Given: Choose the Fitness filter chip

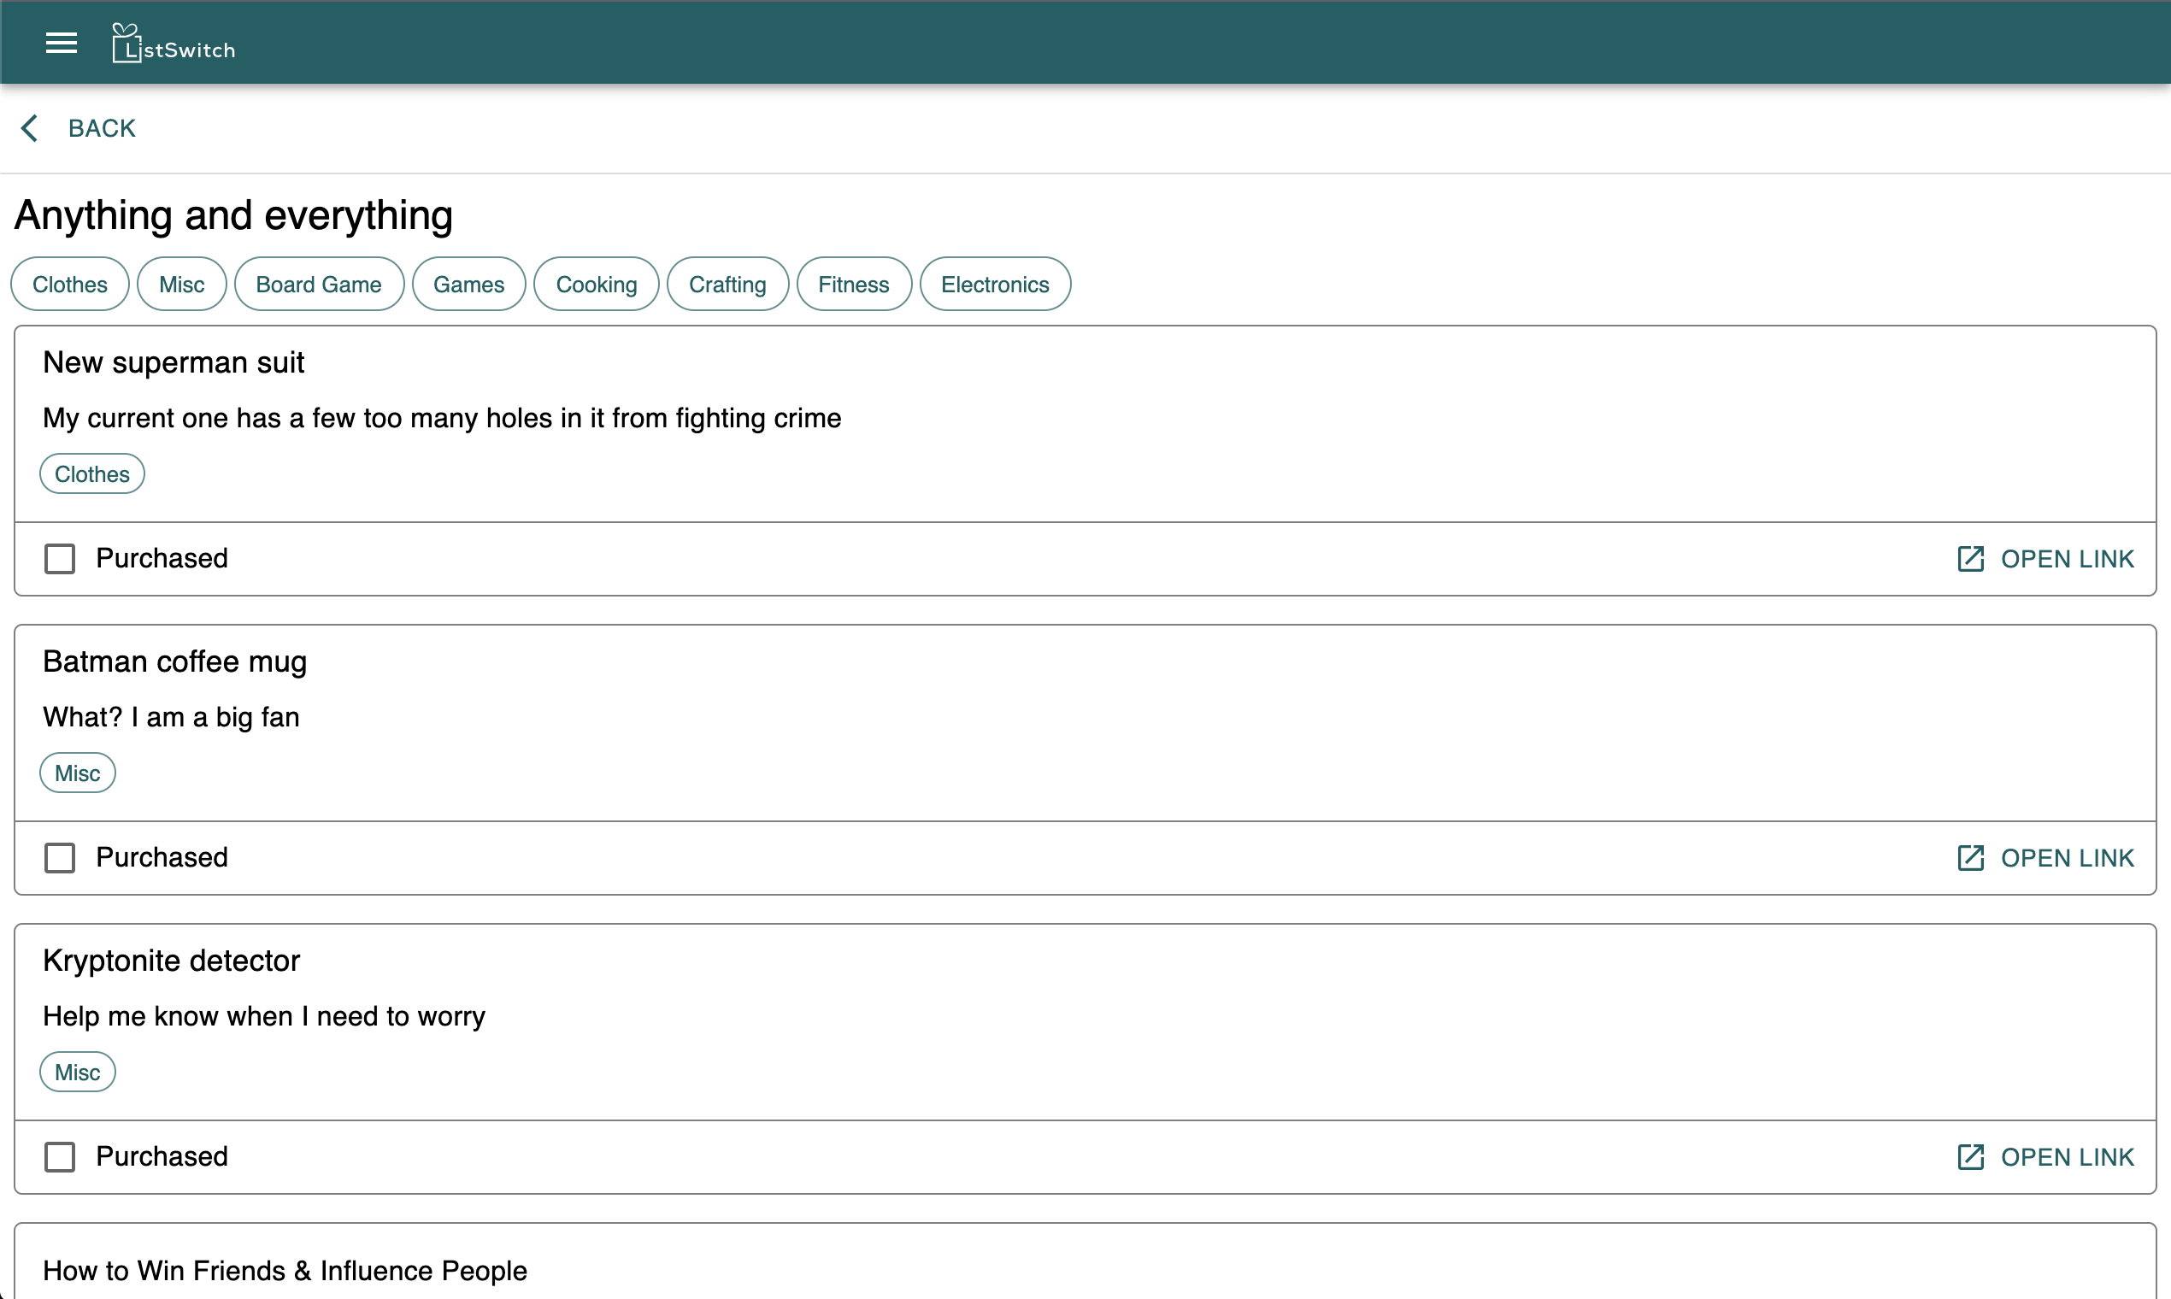Looking at the screenshot, I should coord(854,285).
